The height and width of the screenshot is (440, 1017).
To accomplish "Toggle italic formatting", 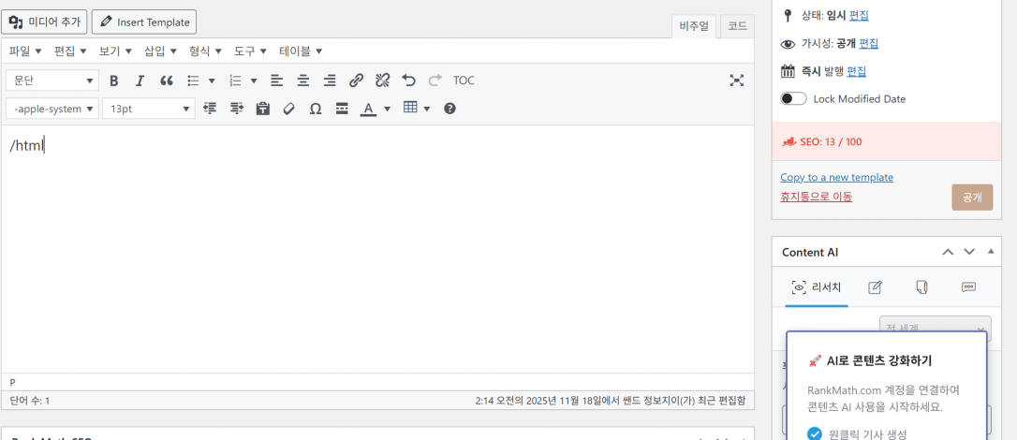I will tap(140, 81).
